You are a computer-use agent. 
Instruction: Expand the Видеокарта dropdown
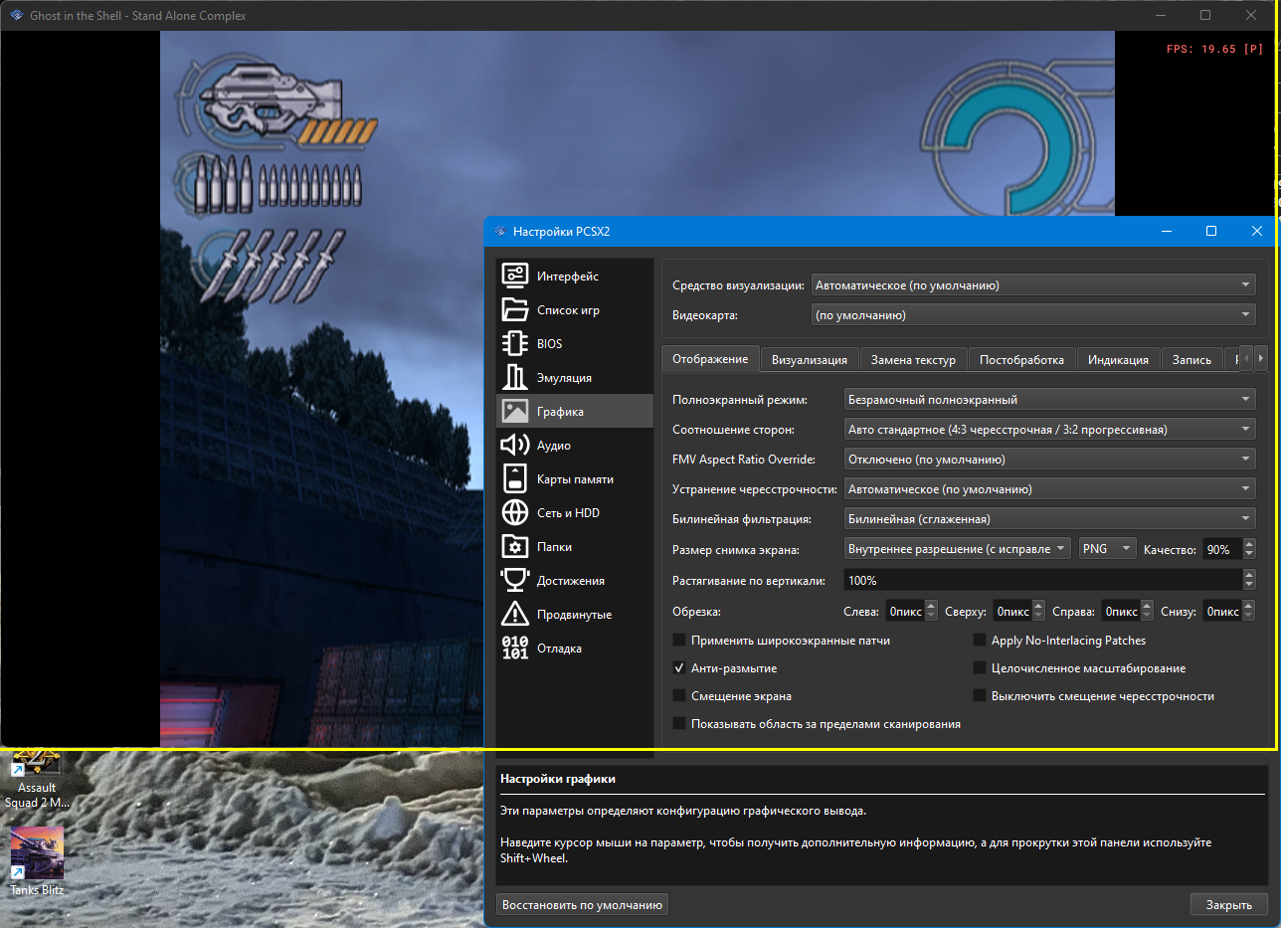[x=1033, y=315]
